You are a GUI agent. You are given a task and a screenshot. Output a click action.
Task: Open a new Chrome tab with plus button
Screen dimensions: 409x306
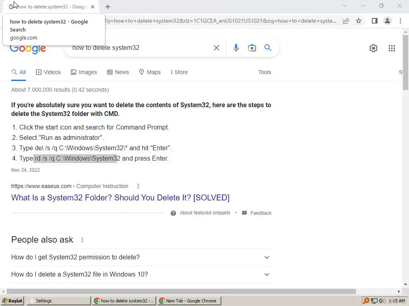[108, 7]
